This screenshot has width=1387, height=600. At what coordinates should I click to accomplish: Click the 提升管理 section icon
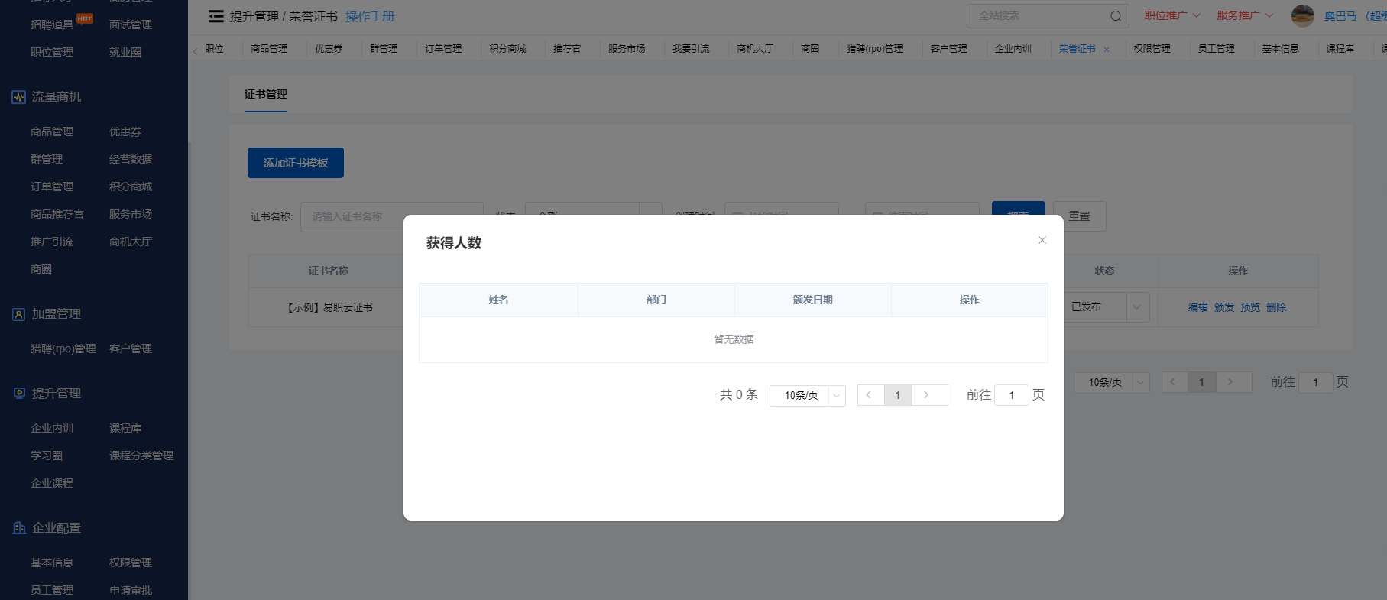click(18, 394)
